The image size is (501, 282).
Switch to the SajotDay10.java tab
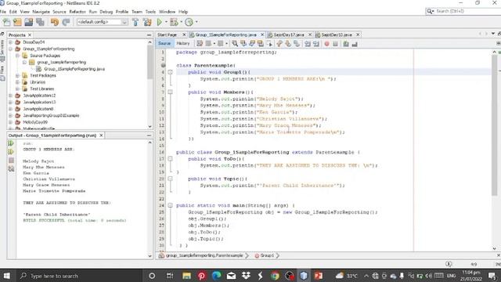pyautogui.click(x=337, y=34)
